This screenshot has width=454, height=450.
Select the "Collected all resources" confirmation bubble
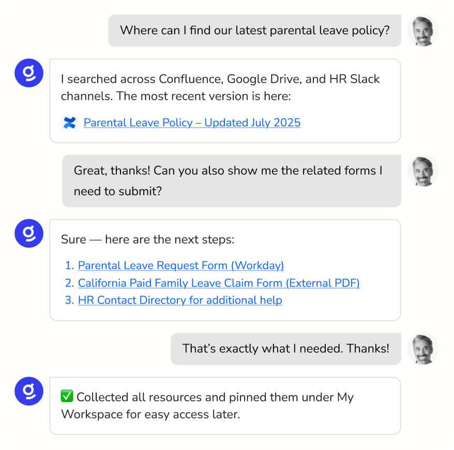[x=225, y=406]
